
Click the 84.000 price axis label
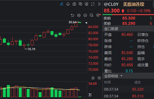(x=93, y=27)
